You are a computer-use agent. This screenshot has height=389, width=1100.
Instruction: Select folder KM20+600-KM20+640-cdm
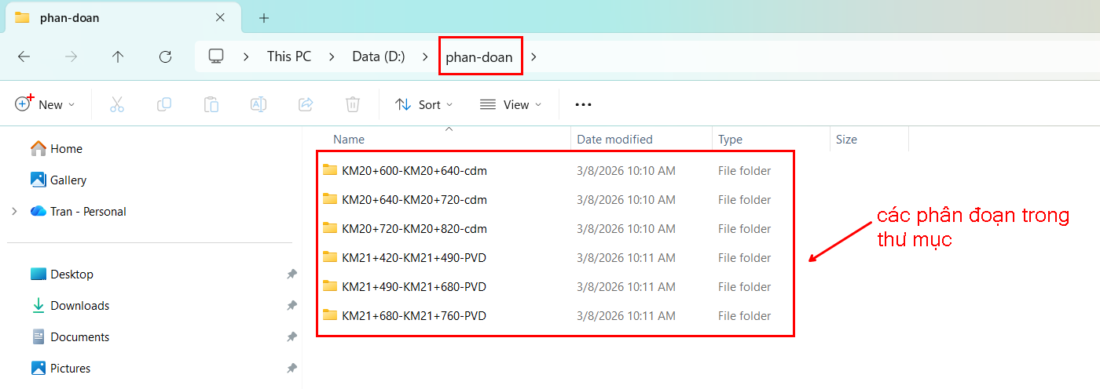click(414, 171)
